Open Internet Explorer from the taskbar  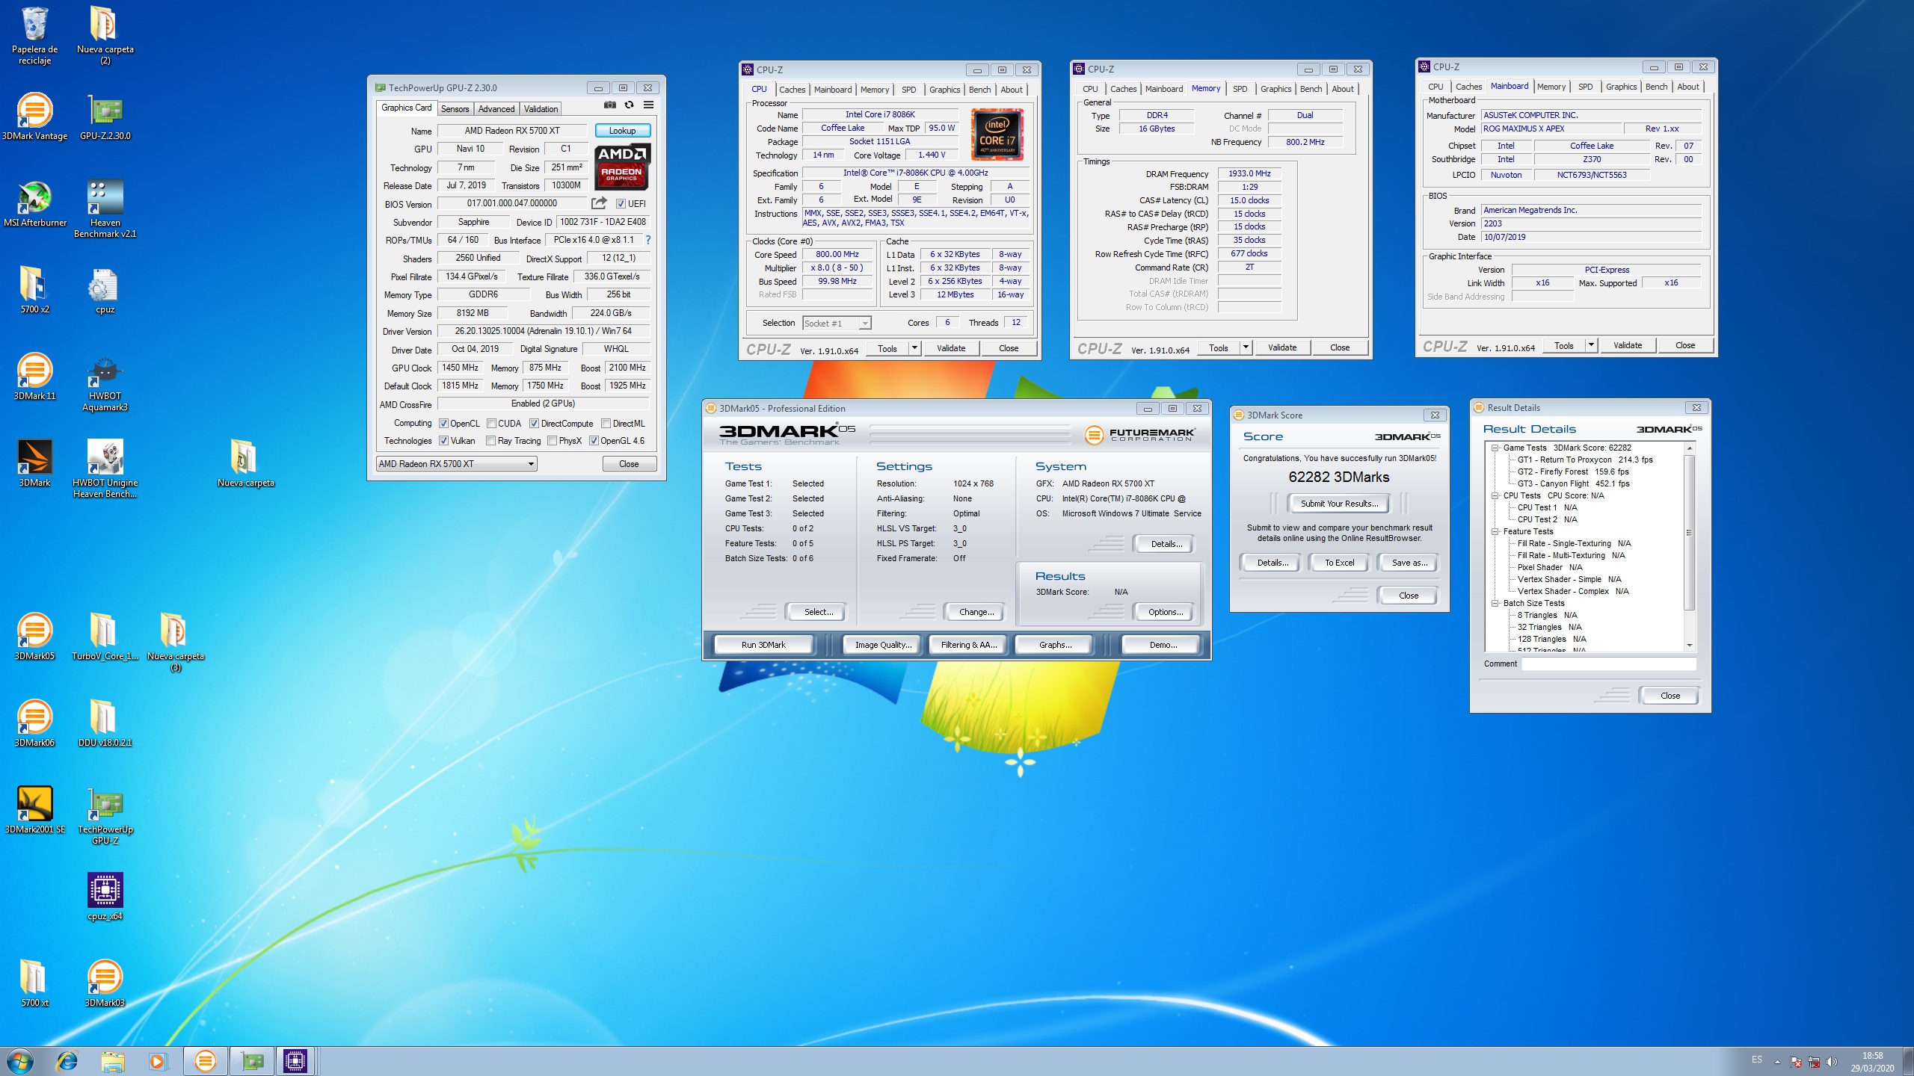click(x=67, y=1061)
